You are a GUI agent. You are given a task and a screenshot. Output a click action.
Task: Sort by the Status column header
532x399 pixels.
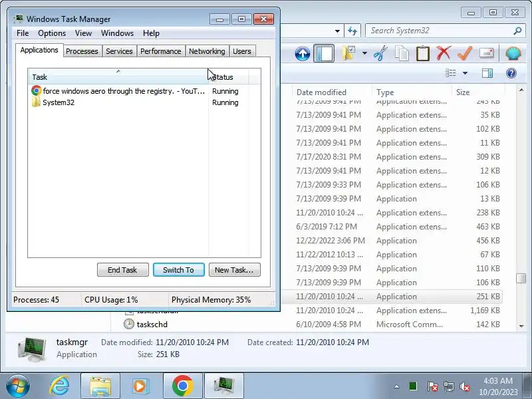point(228,77)
